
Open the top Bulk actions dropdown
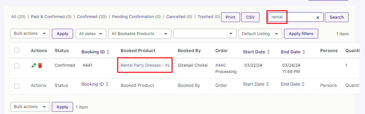[x=30, y=33]
